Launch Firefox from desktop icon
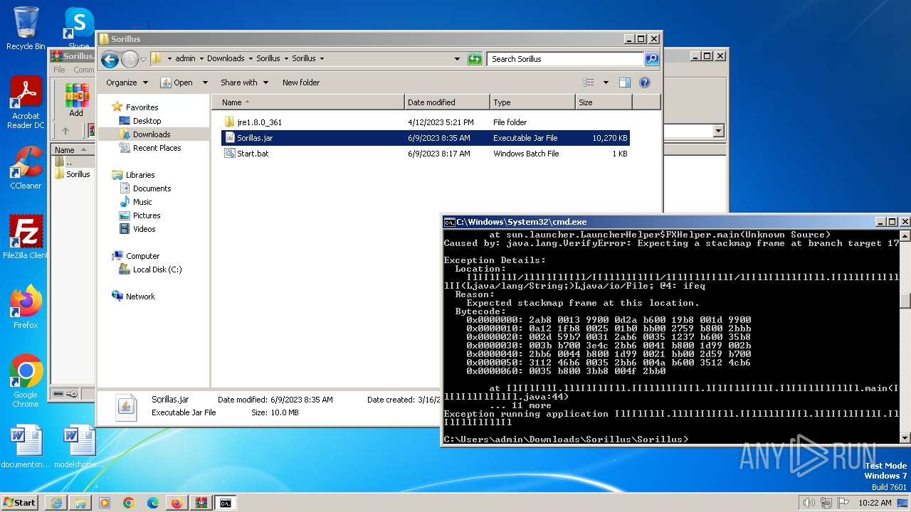Image resolution: width=911 pixels, height=512 pixels. 26,307
